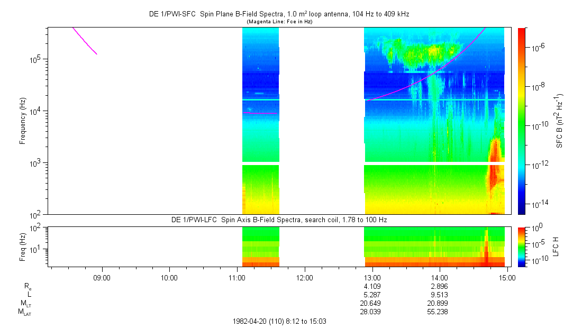Click the magenta Fce curve at top left
Image resolution: width=573 pixels, height=328 pixels.
[84, 40]
